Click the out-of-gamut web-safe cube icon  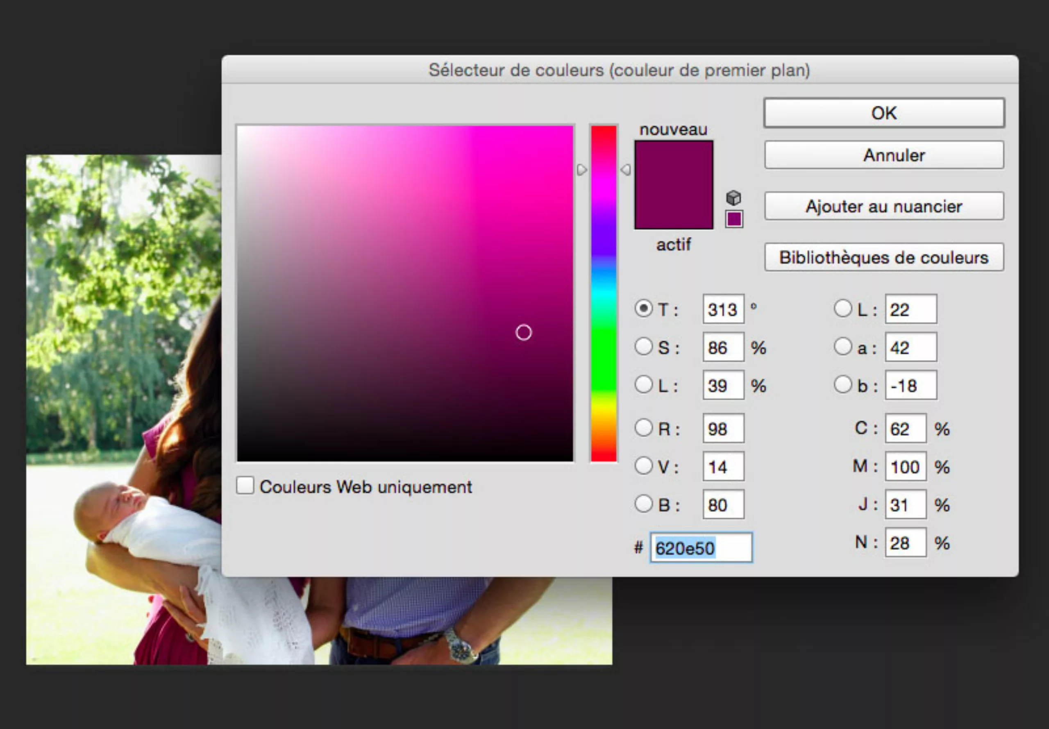[x=733, y=198]
